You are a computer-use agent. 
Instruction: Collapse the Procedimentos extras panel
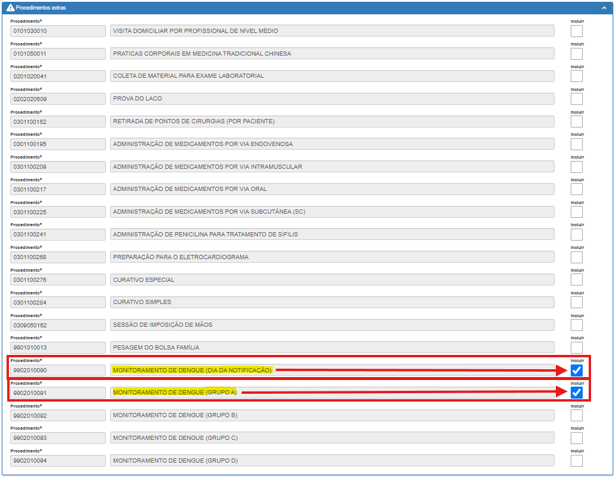tap(604, 8)
